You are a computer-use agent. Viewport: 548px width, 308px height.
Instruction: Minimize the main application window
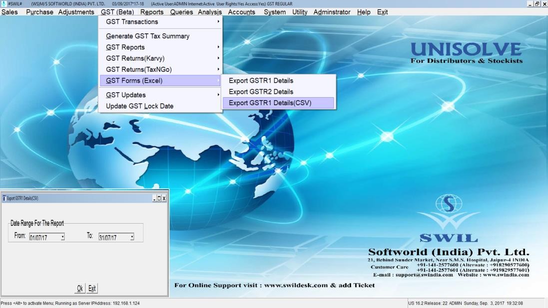530,4
